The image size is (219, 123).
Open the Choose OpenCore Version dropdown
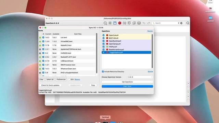tap(140, 77)
